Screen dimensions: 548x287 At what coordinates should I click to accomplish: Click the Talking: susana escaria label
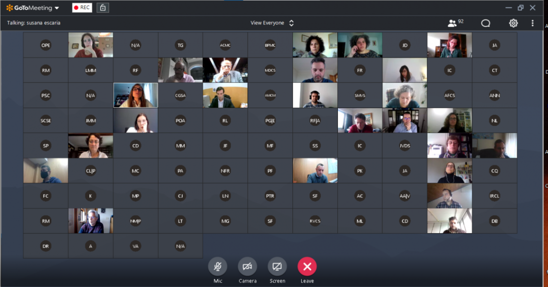[34, 23]
